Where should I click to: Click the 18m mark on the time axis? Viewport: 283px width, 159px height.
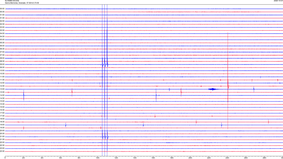[172, 158]
